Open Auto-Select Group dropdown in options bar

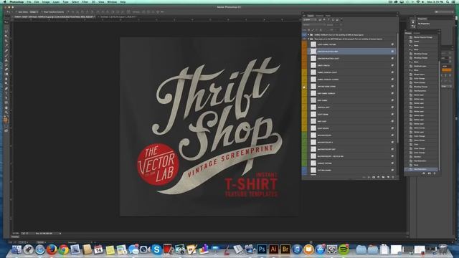tap(34, 12)
